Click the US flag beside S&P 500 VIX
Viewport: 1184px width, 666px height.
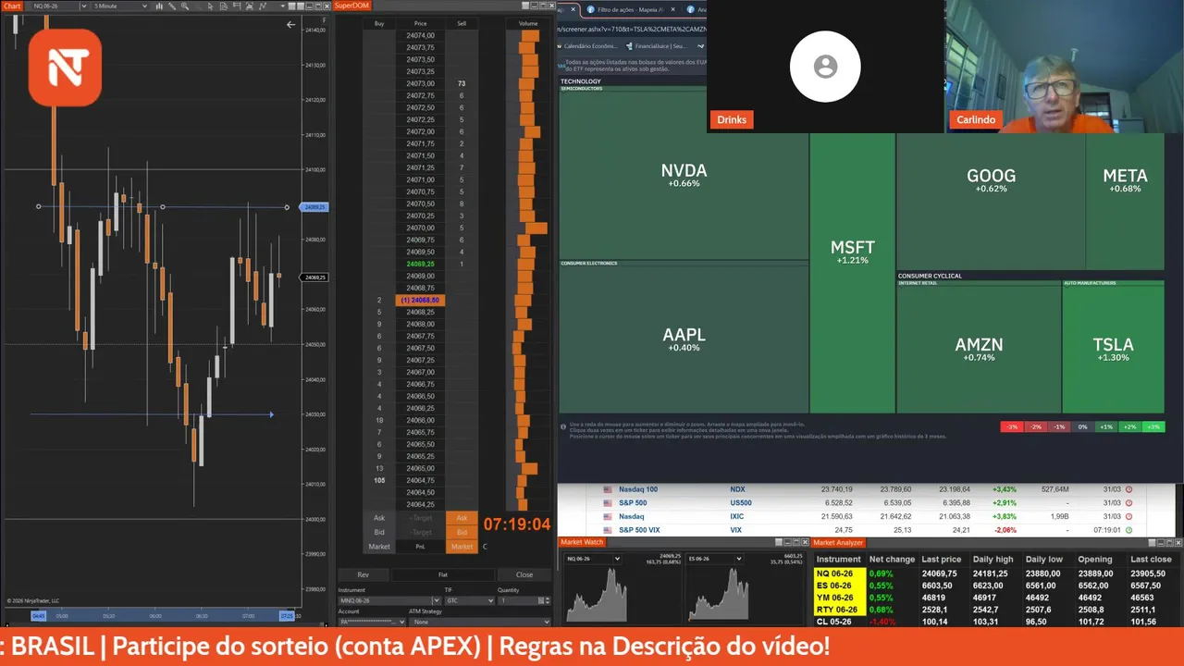pyautogui.click(x=608, y=530)
